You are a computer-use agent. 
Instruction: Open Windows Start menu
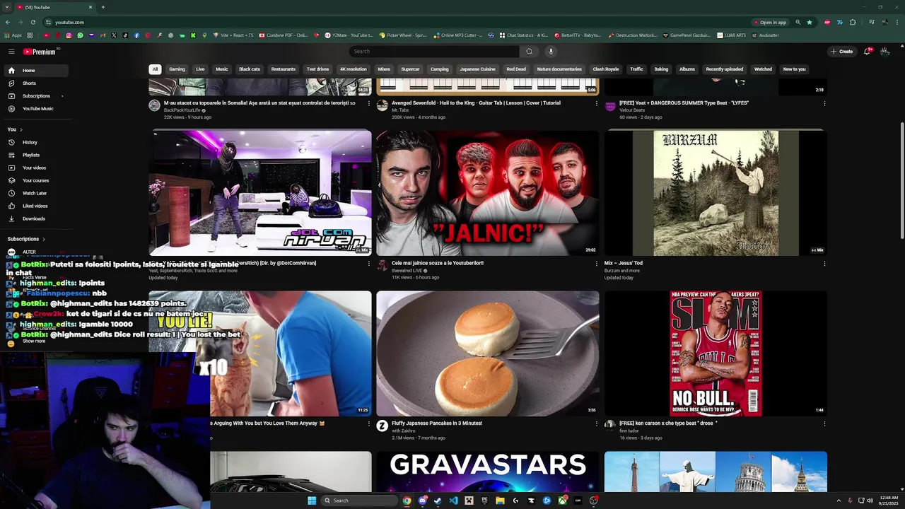[312, 501]
